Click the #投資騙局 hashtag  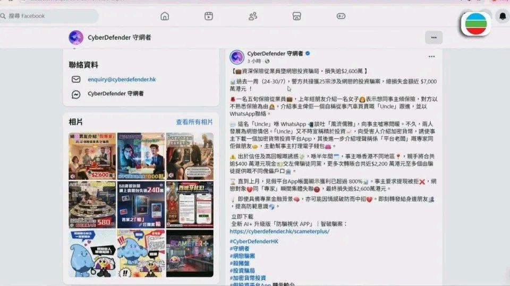pos(242,271)
